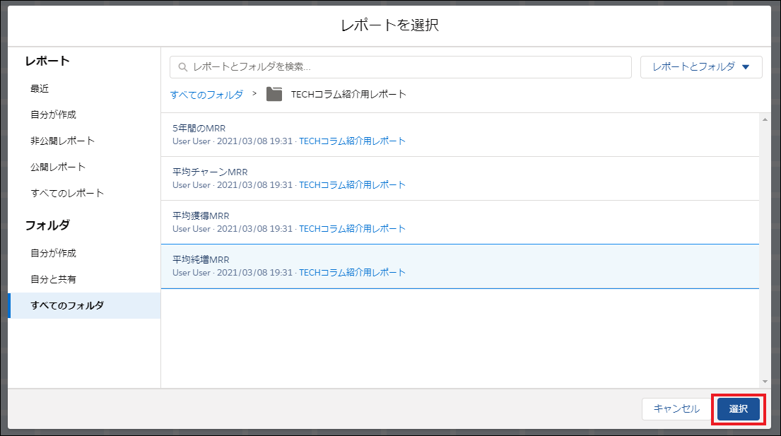
Task: Confirm with the 選択 button
Action: pyautogui.click(x=737, y=408)
